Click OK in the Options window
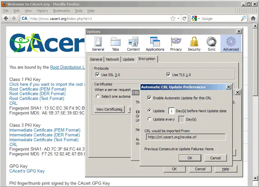This screenshot has height=187, width=259. point(175,169)
